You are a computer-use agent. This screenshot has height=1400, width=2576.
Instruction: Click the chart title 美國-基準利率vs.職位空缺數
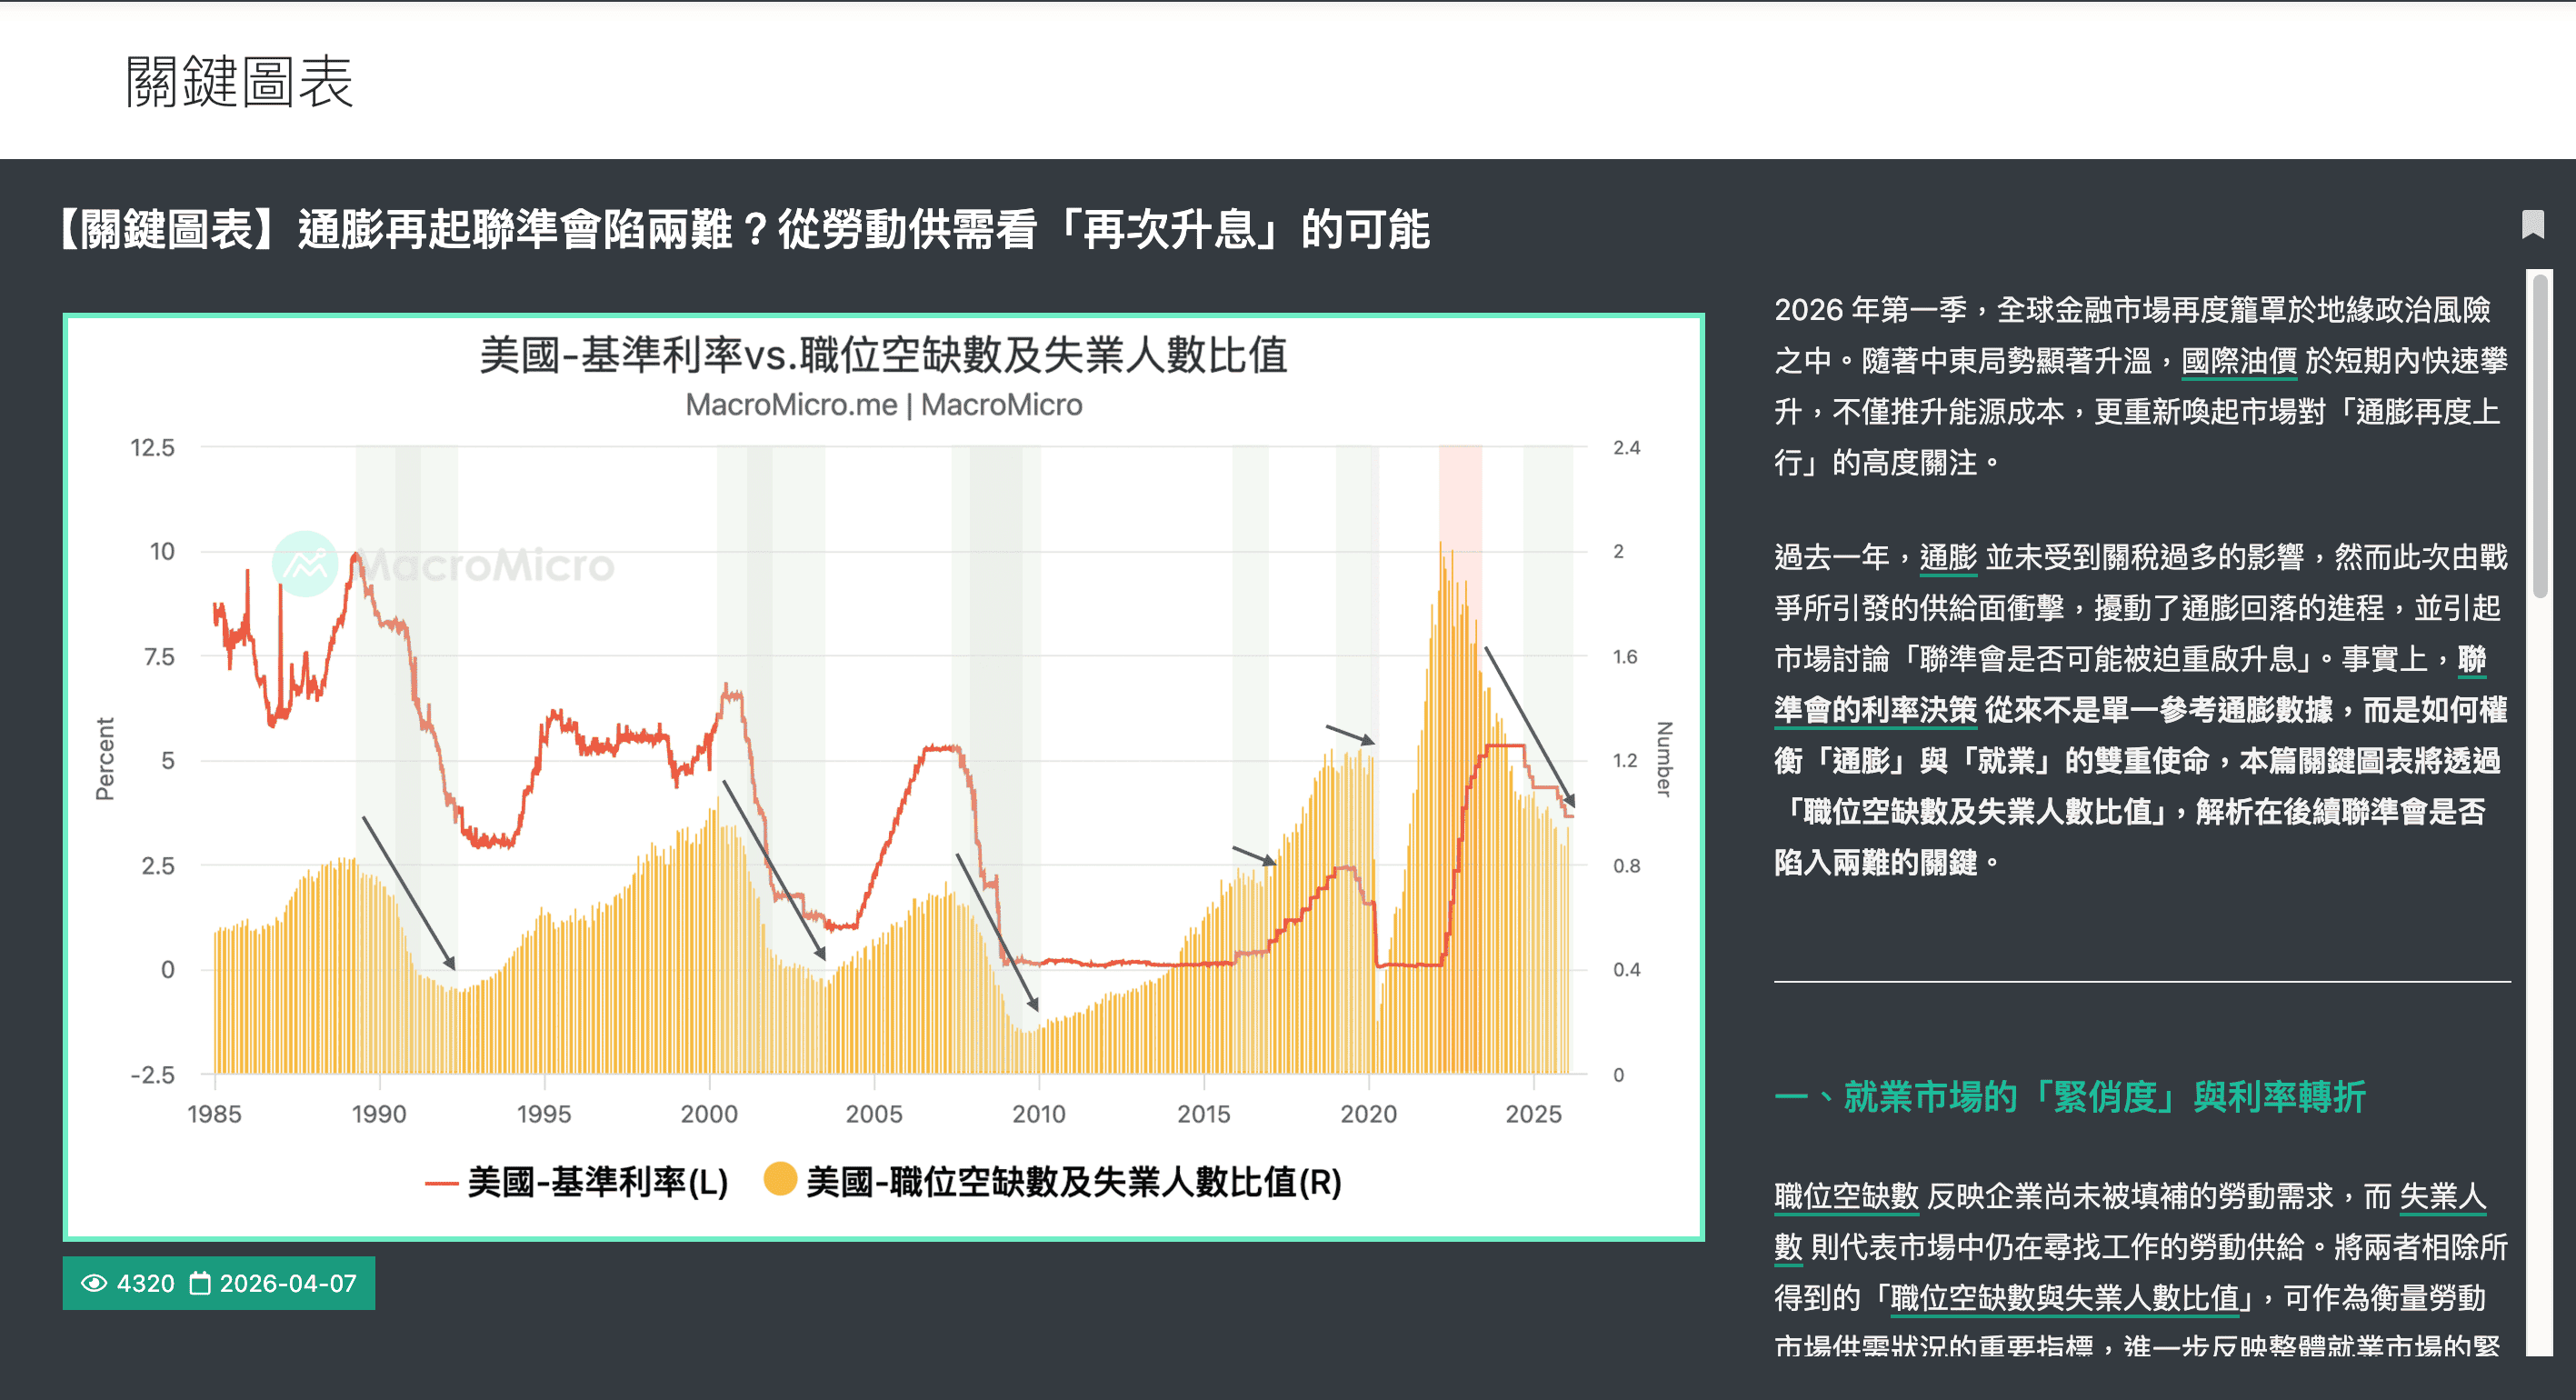[883, 355]
